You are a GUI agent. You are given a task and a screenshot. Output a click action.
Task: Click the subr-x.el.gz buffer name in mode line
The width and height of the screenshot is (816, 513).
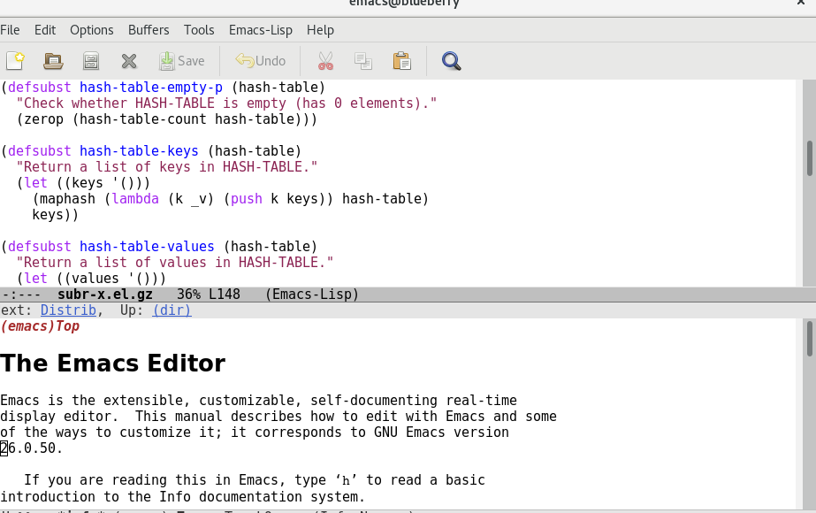104,295
